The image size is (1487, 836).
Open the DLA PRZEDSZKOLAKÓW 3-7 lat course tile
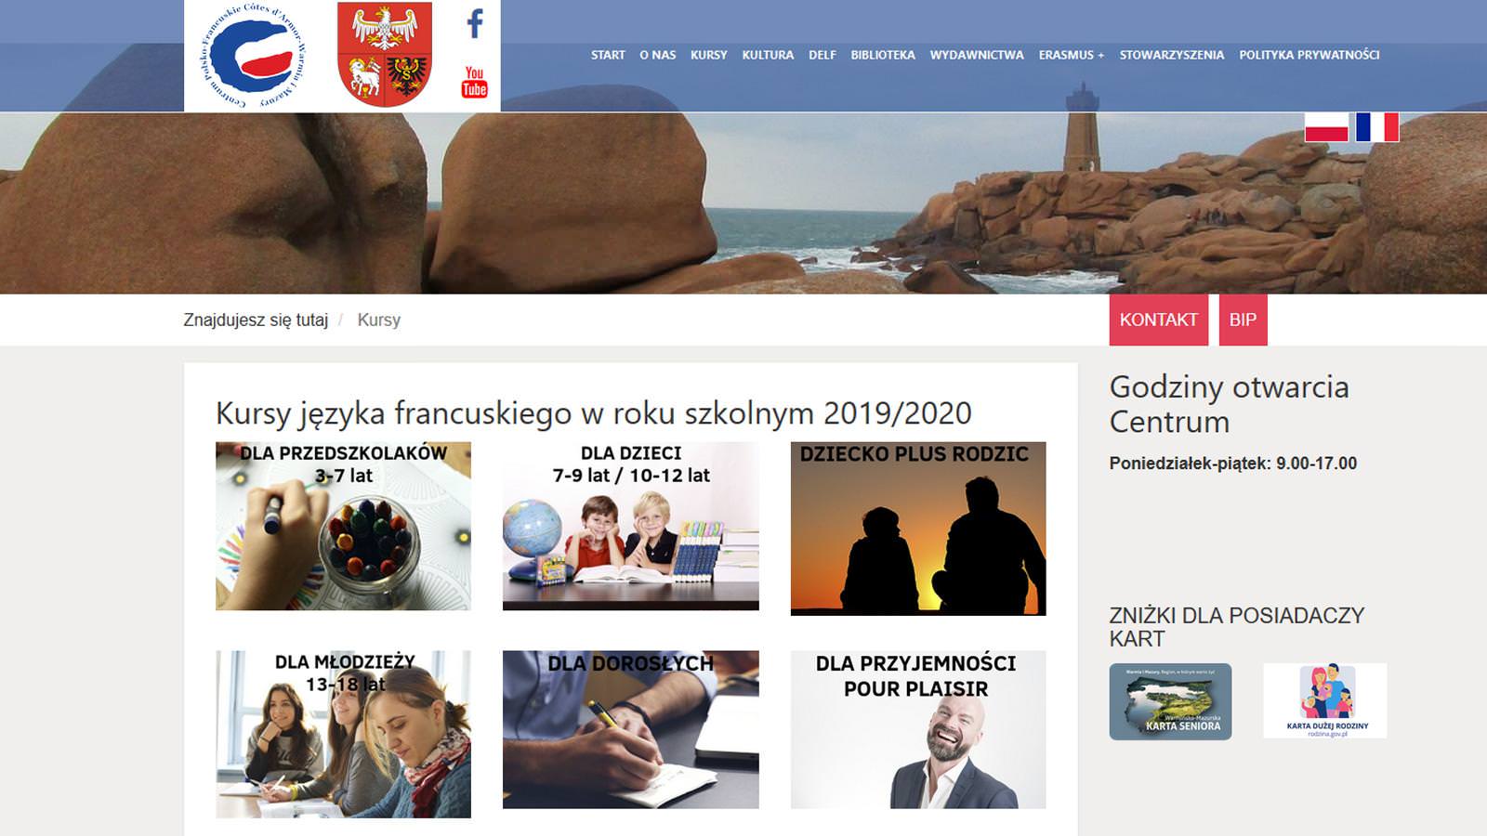tap(343, 526)
